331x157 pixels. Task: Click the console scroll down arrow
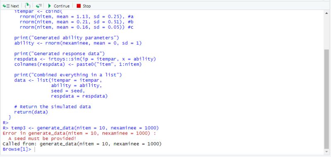(326, 152)
